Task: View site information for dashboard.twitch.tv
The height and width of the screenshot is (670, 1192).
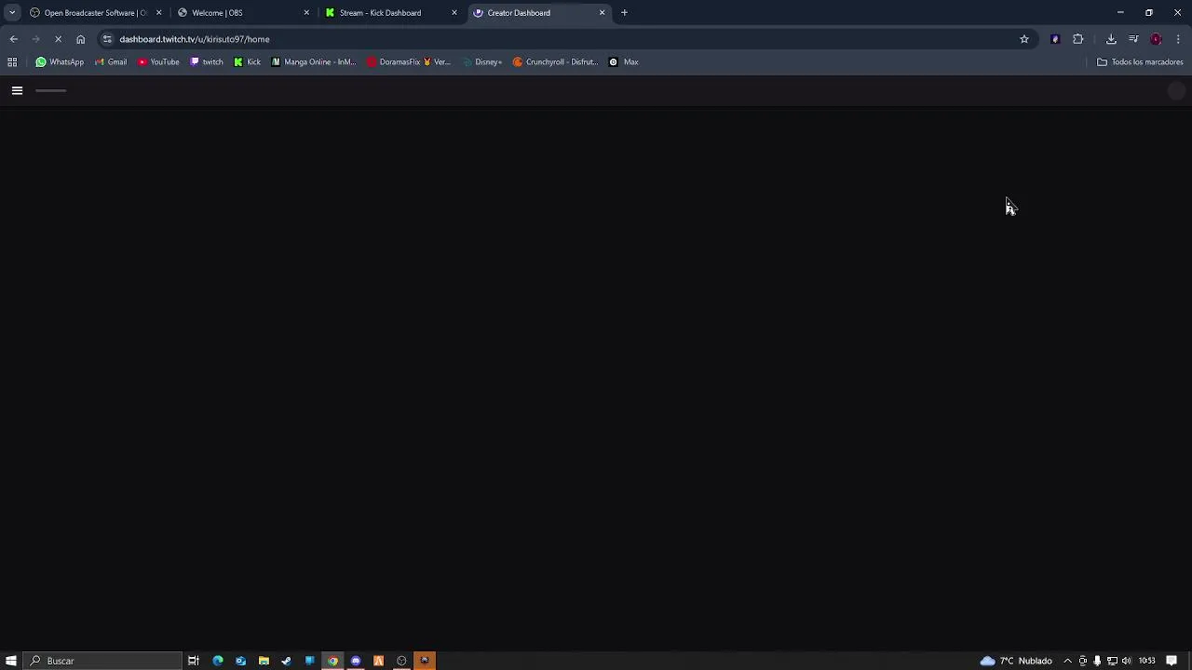Action: point(107,39)
